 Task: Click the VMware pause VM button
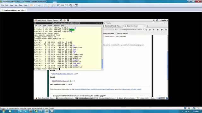pos(32,5)
